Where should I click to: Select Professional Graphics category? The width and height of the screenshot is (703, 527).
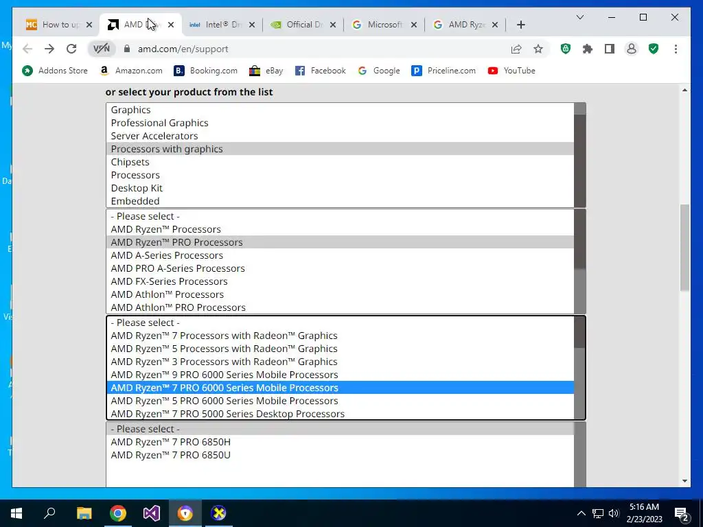point(340,123)
